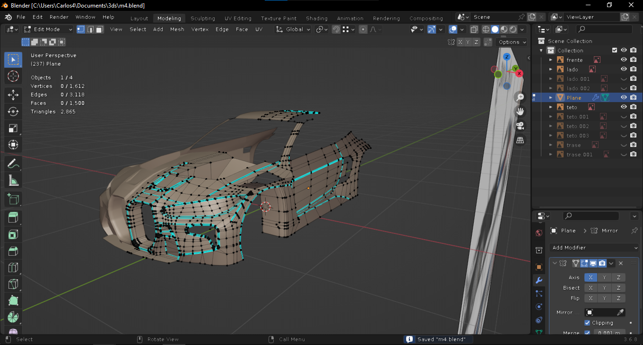Open the Edit Mode dropdown
643x345 pixels.
point(49,29)
